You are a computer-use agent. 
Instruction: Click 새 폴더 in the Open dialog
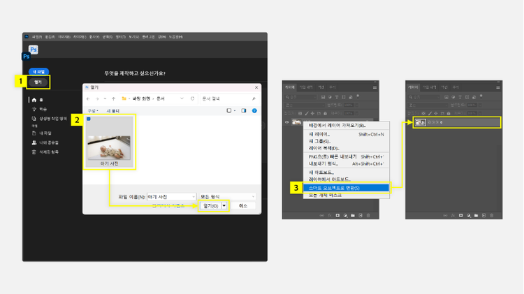113,110
